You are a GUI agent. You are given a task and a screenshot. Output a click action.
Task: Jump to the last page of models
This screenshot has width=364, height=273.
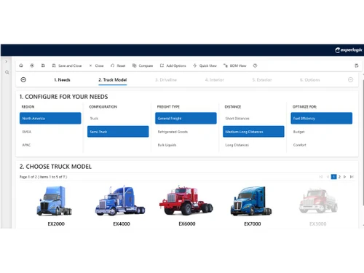point(352,177)
